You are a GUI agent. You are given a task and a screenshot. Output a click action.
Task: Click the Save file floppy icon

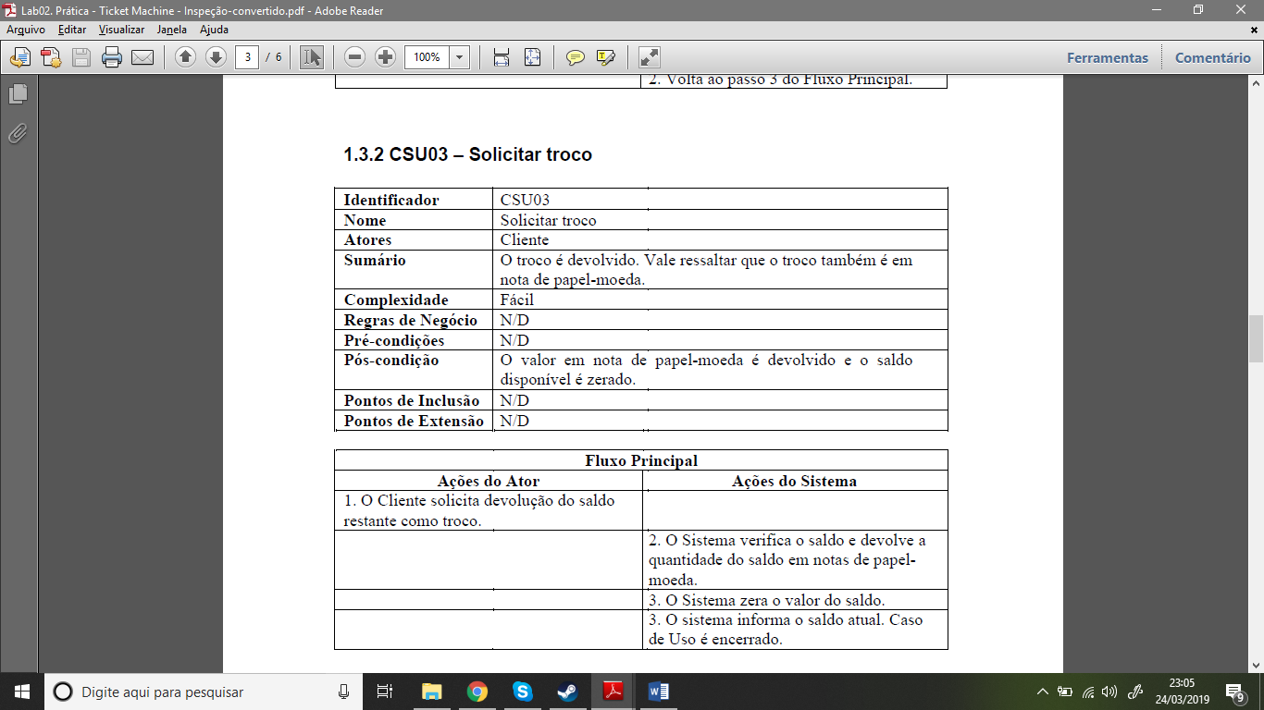pyautogui.click(x=81, y=57)
